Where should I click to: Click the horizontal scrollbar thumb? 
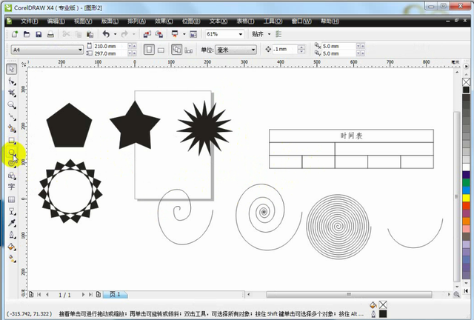(349, 294)
